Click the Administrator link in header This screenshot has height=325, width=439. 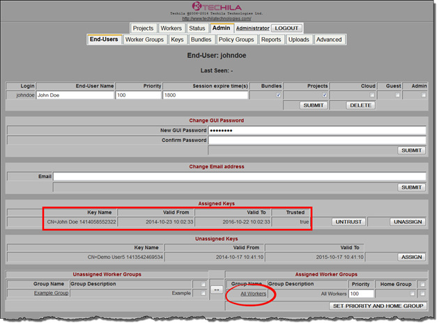252,29
